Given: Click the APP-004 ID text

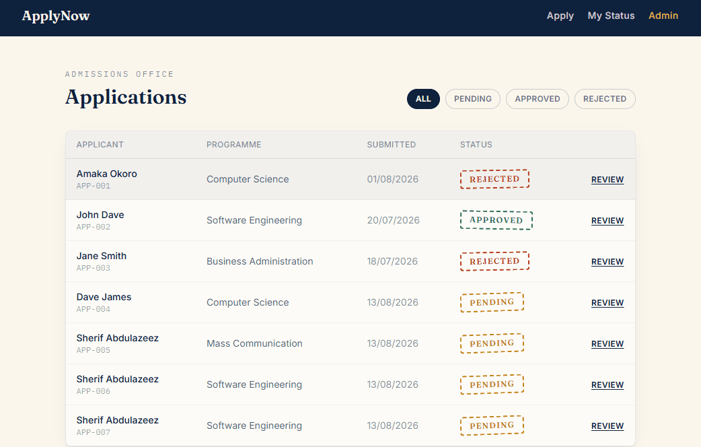Looking at the screenshot, I should (94, 309).
